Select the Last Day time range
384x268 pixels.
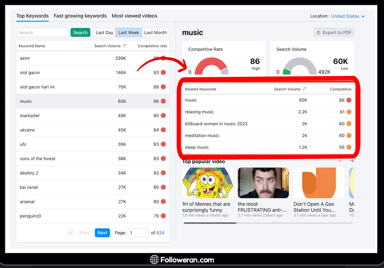point(104,33)
